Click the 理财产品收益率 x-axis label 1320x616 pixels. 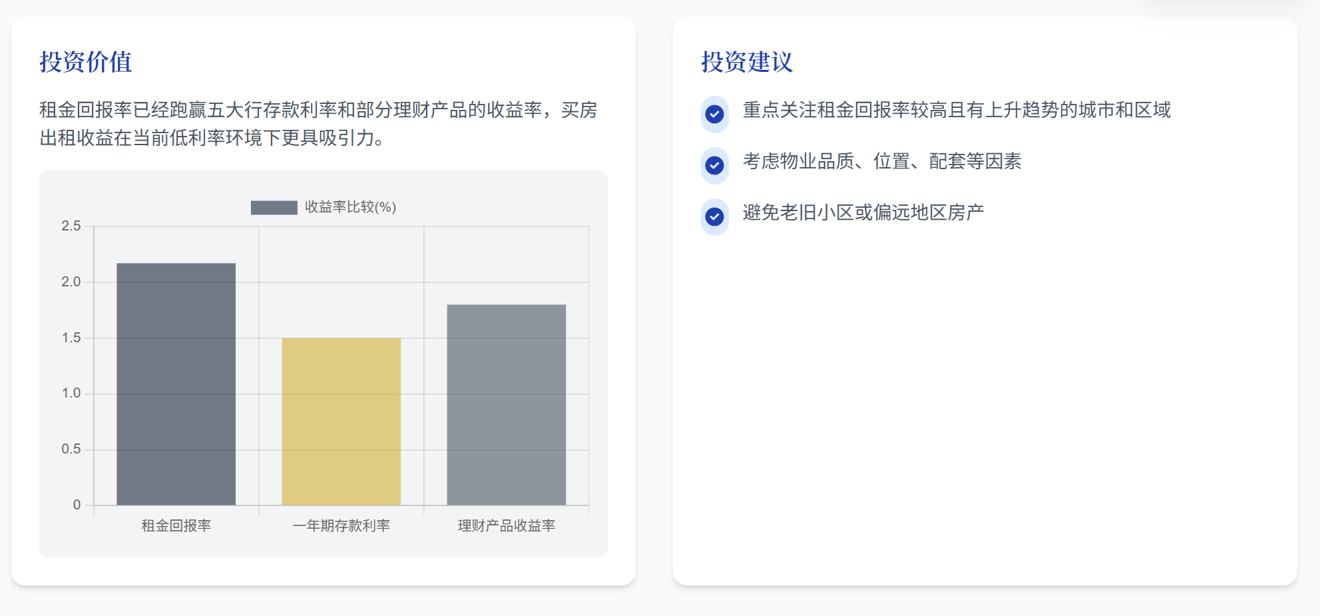pos(506,525)
